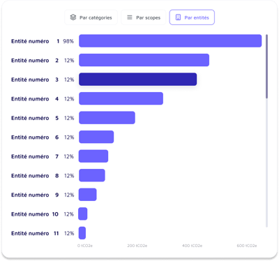Click the small bar for Entité numéro 11
The height and width of the screenshot is (261, 279).
tap(82, 233)
